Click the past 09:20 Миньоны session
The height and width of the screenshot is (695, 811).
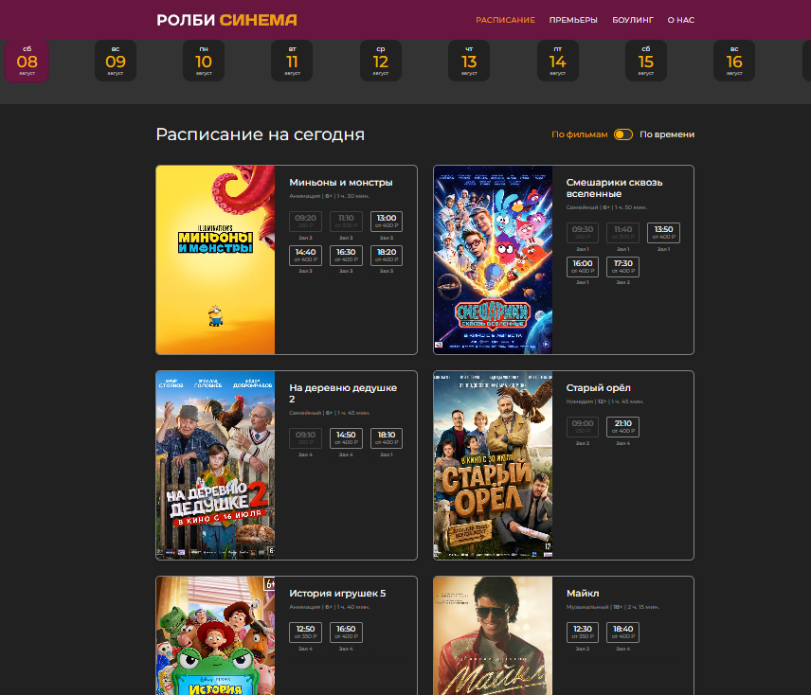click(x=305, y=222)
